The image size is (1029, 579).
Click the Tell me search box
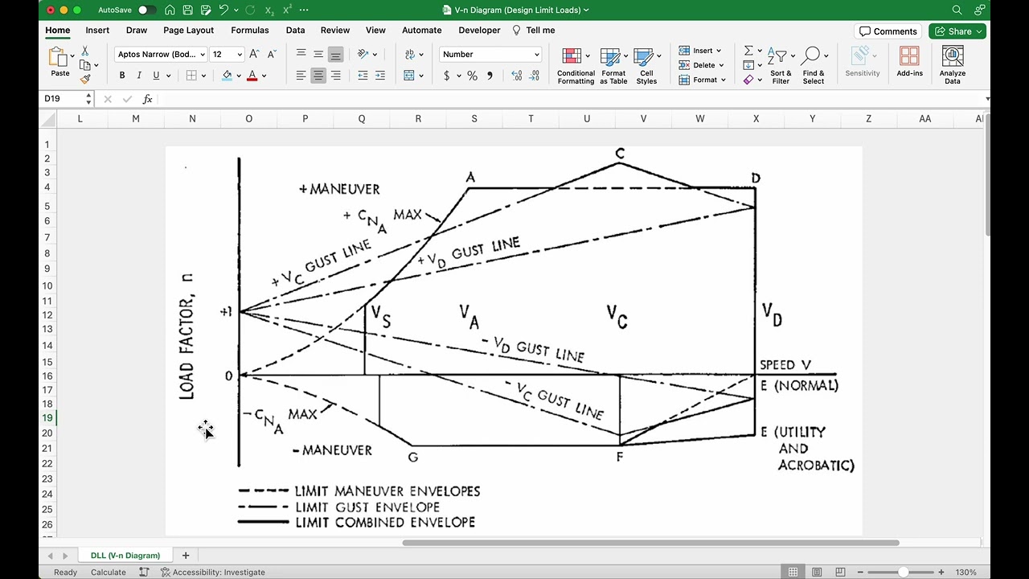click(x=534, y=30)
